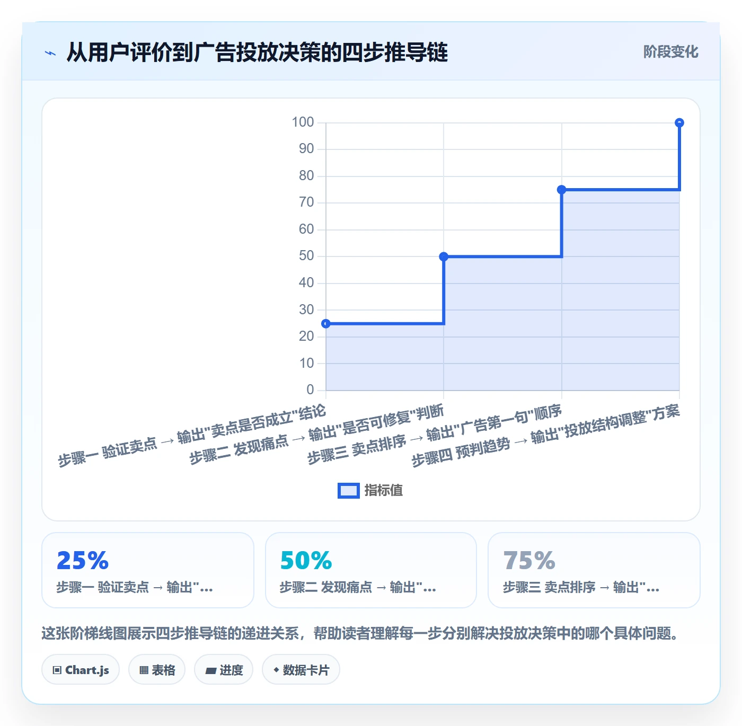Click the lightning icon beside the title
The width and height of the screenshot is (742, 726).
point(50,53)
